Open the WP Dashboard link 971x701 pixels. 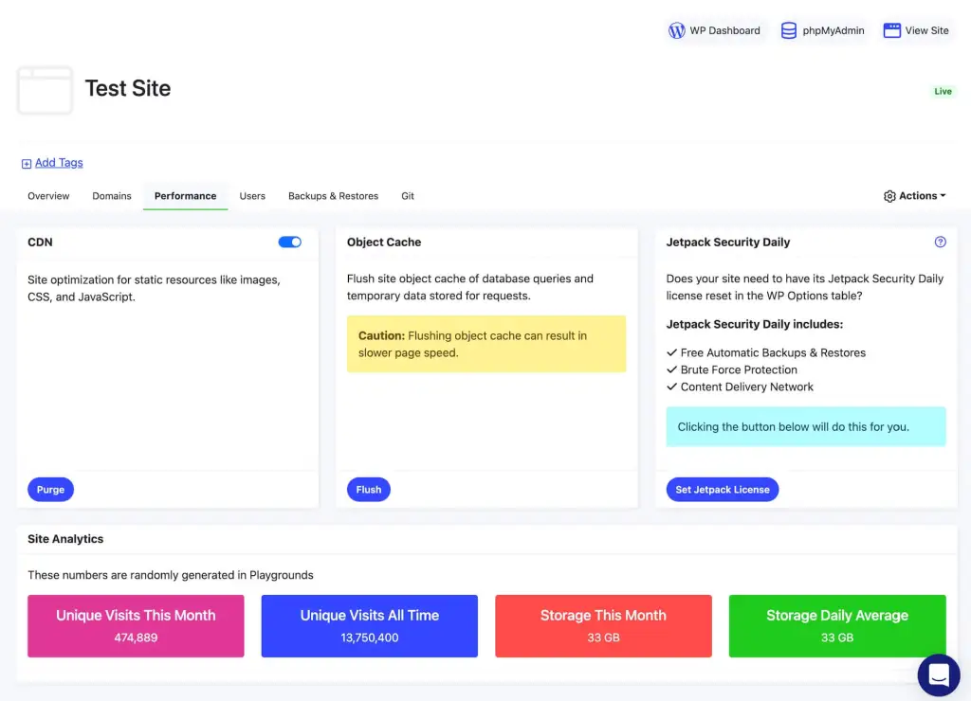714,30
